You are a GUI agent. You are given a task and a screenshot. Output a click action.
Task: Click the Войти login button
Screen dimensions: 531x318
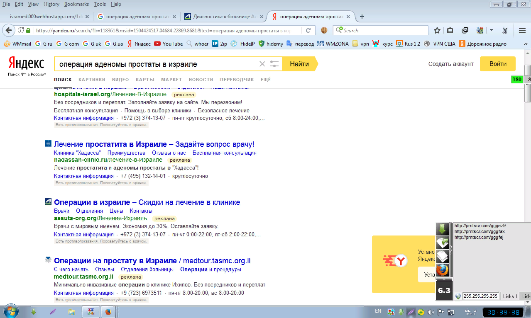[498, 64]
